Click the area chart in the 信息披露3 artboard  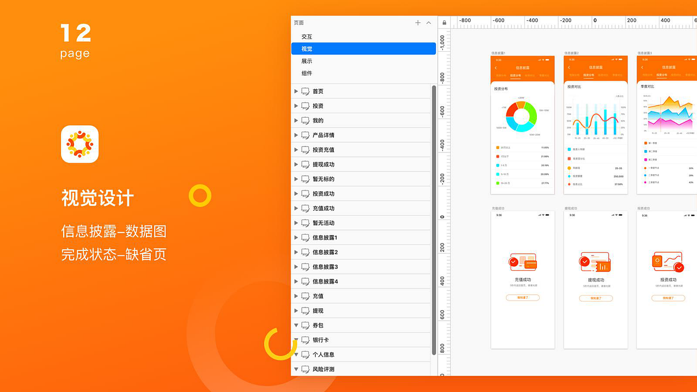[x=669, y=115]
